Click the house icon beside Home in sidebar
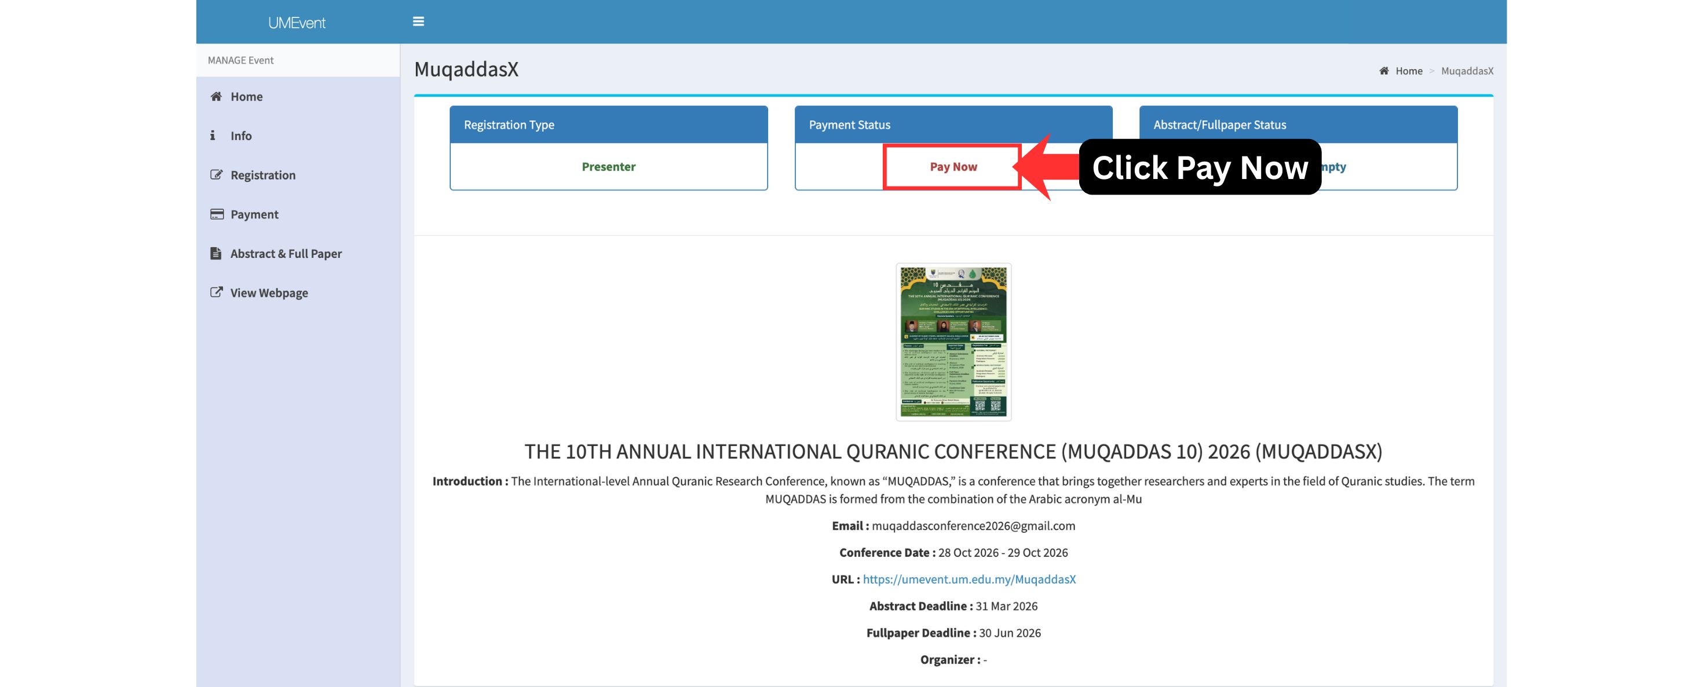The width and height of the screenshot is (1703, 687). 215,97
